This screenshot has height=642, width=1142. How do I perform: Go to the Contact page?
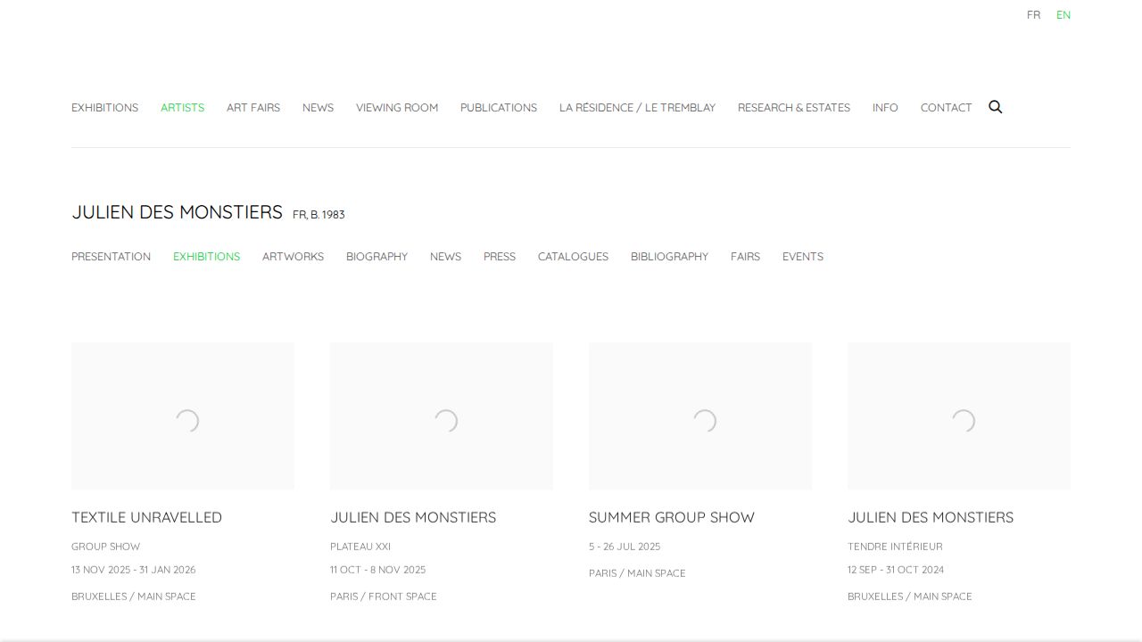(x=946, y=108)
